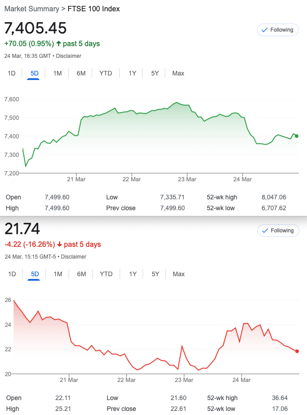Click red endpoint dot on lower chart
The width and height of the screenshot is (307, 415).
point(297,351)
